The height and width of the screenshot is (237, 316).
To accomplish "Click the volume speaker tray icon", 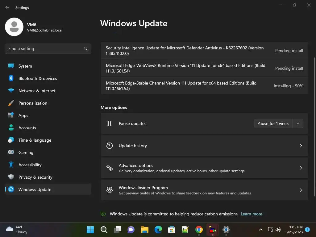I will click(278, 230).
